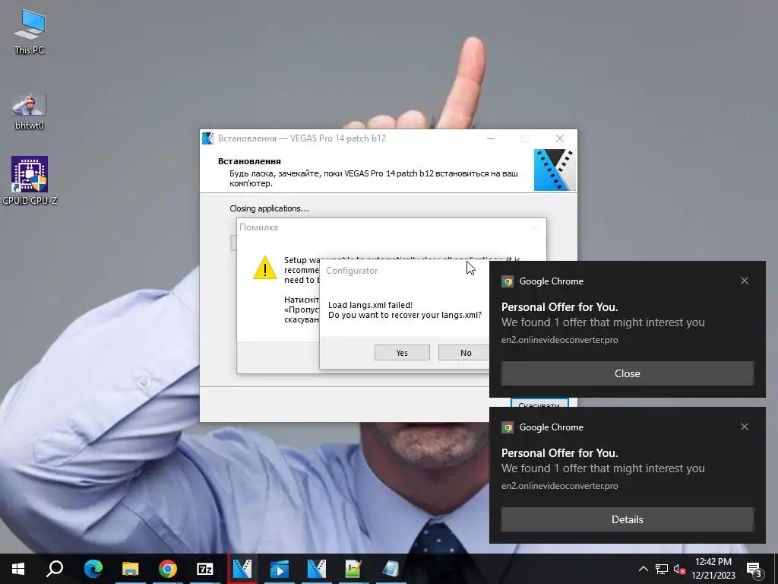Open the Action Center notifications icon
This screenshot has height=584, width=778.
(754, 570)
